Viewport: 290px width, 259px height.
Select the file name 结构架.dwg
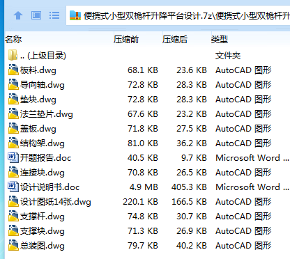coord(43,143)
